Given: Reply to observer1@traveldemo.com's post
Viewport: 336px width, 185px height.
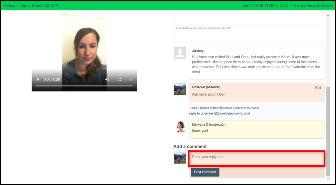Looking at the screenshot, I should pos(219,113).
